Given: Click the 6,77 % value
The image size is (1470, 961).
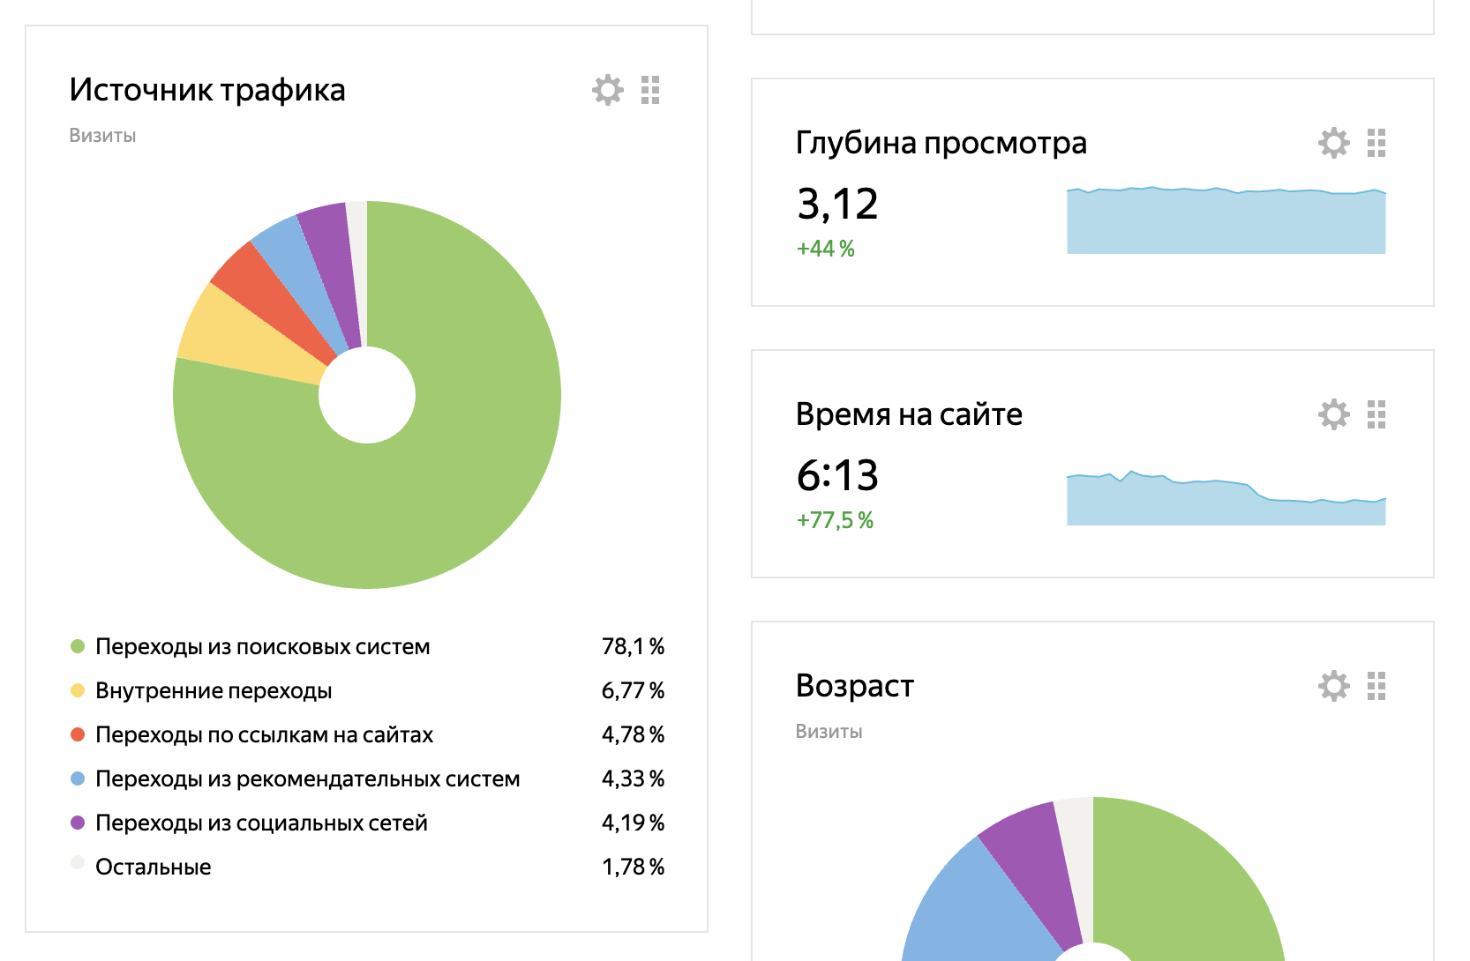Looking at the screenshot, I should click(x=633, y=690).
